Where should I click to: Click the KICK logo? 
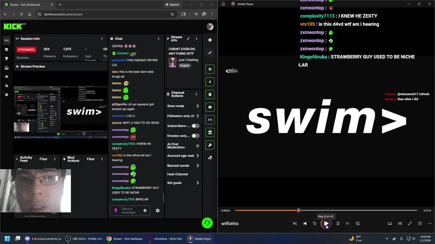click(x=13, y=26)
